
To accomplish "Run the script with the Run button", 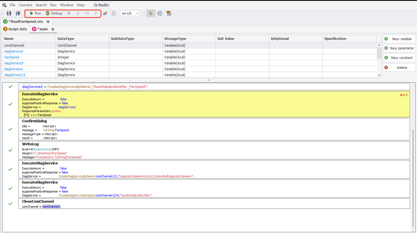I will [35, 13].
